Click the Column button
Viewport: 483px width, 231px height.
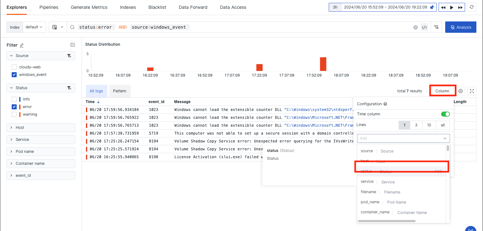click(442, 91)
